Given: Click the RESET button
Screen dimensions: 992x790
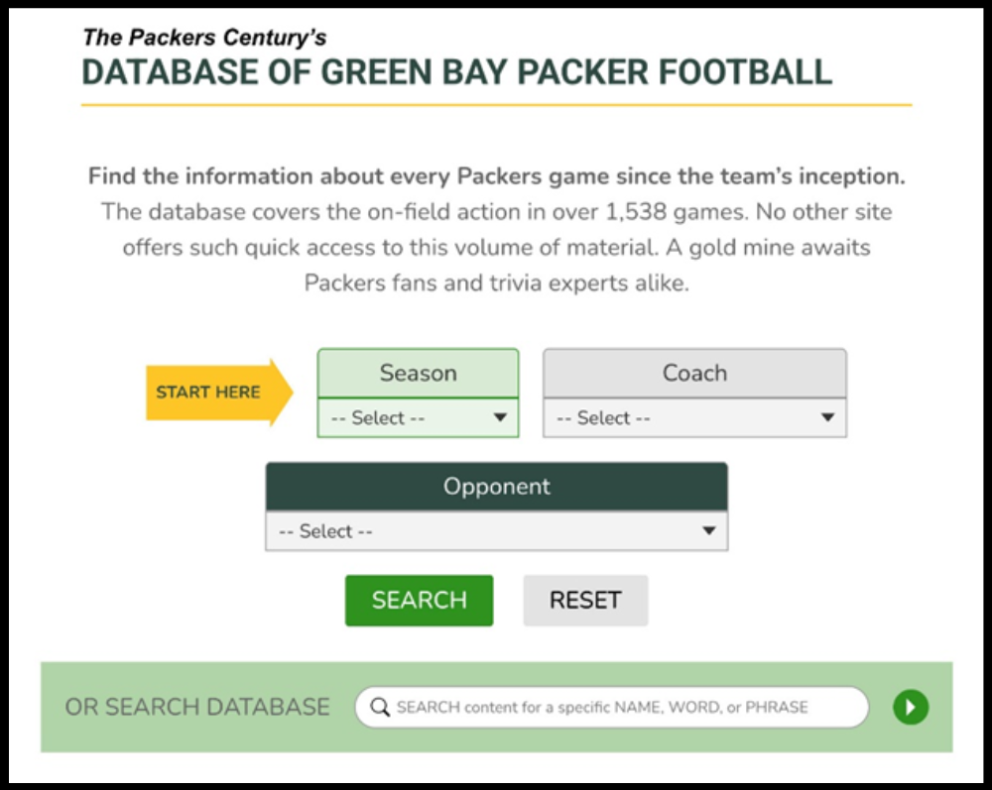Looking at the screenshot, I should point(585,600).
